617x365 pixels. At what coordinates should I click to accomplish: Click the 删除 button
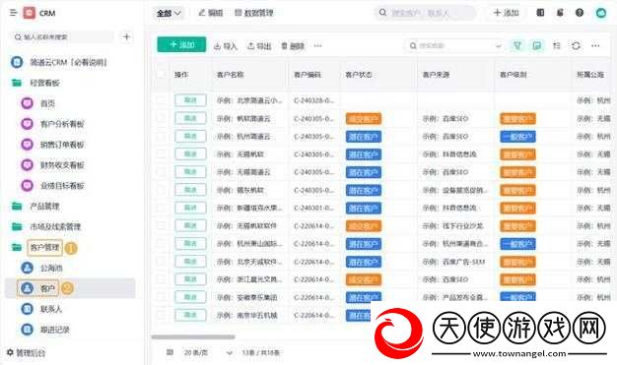[293, 46]
